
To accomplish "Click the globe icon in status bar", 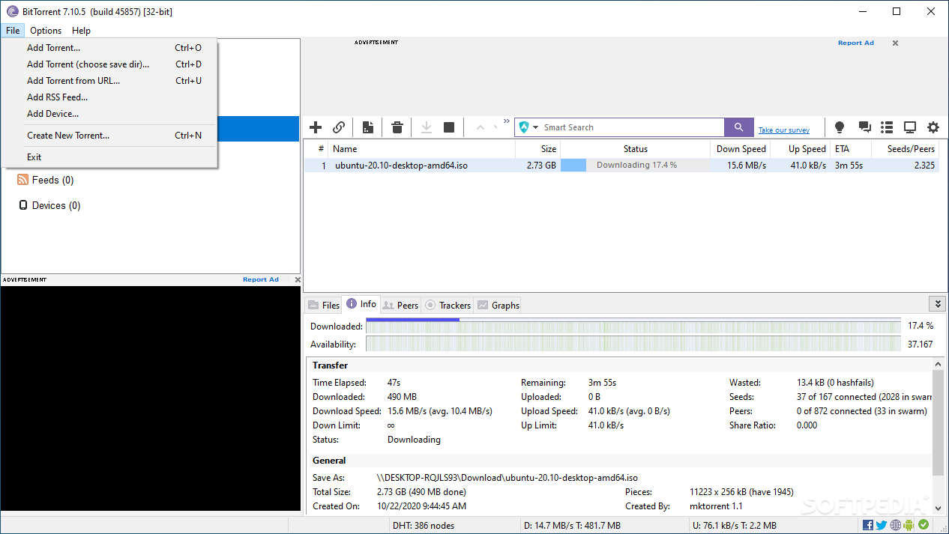I will tap(896, 525).
